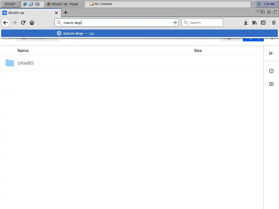
Task: Launch Internet Explorer from quick launch
Action: point(25,4)
